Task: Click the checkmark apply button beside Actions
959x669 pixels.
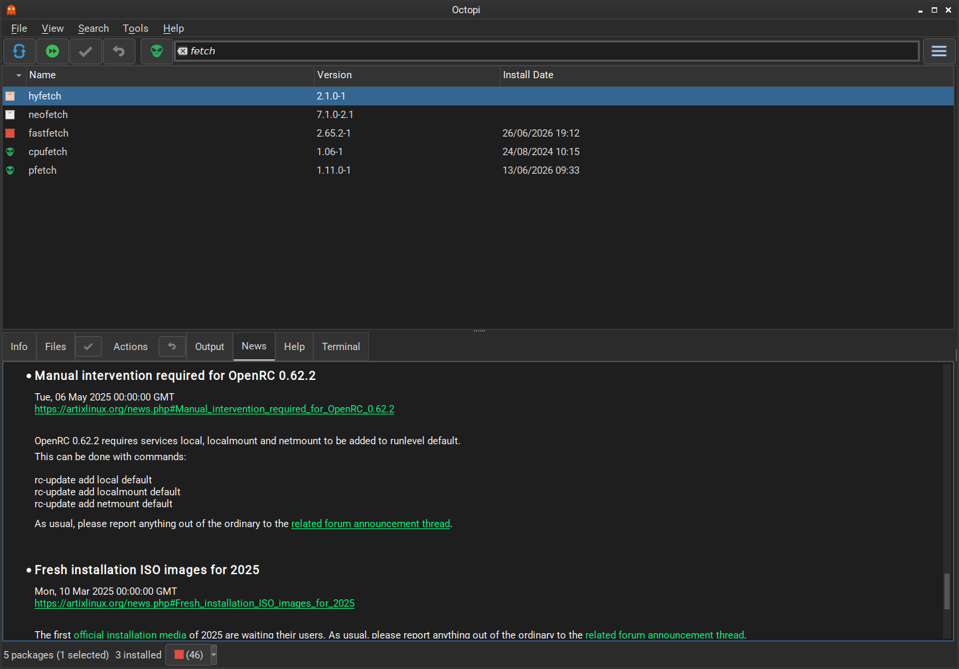Action: [88, 347]
